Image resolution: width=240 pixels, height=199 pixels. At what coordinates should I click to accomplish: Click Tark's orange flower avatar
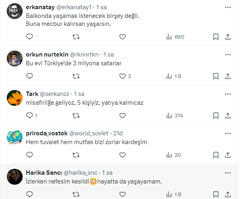coord(14,98)
